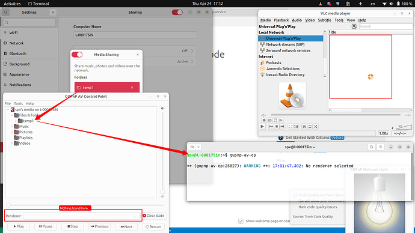Viewport: 415px width, 233px height.
Task: Open VLC Playback menu
Action: click(281, 20)
